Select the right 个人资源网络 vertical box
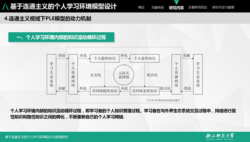The height and width of the screenshot is (142, 250). click(176, 74)
